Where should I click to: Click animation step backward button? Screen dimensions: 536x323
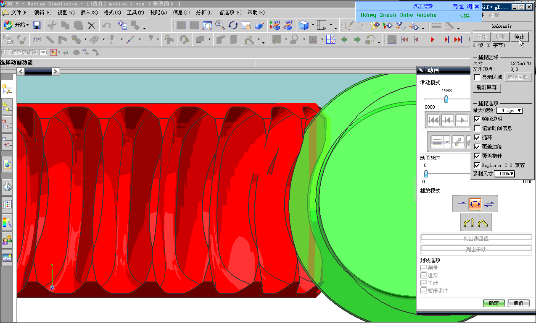(448, 121)
